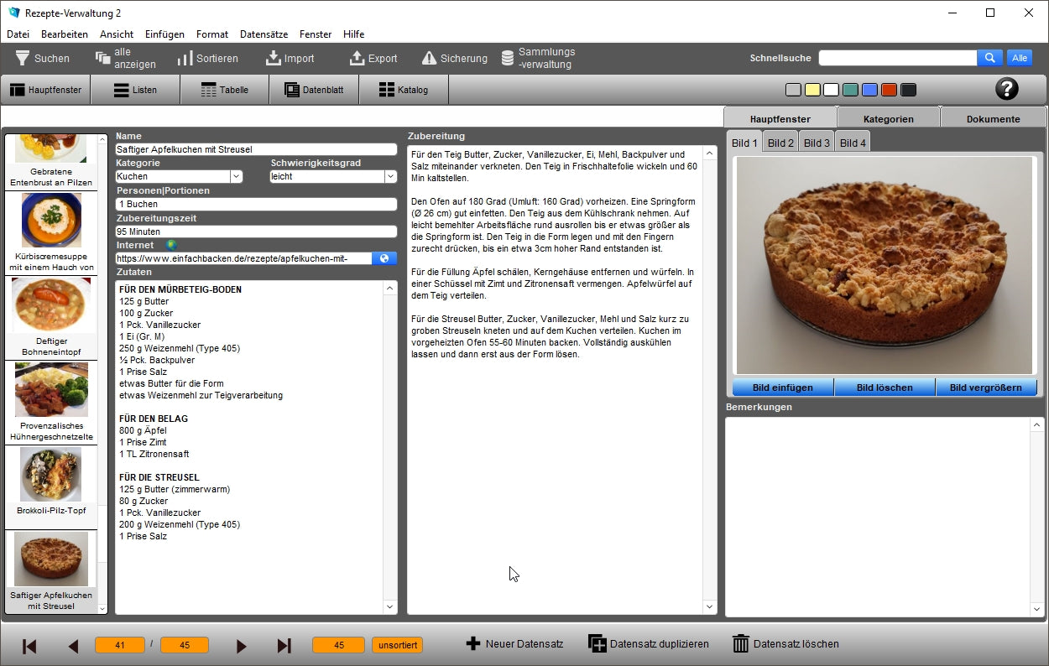The width and height of the screenshot is (1049, 666).
Task: Click the Bild einfügen button
Action: pyautogui.click(x=783, y=388)
